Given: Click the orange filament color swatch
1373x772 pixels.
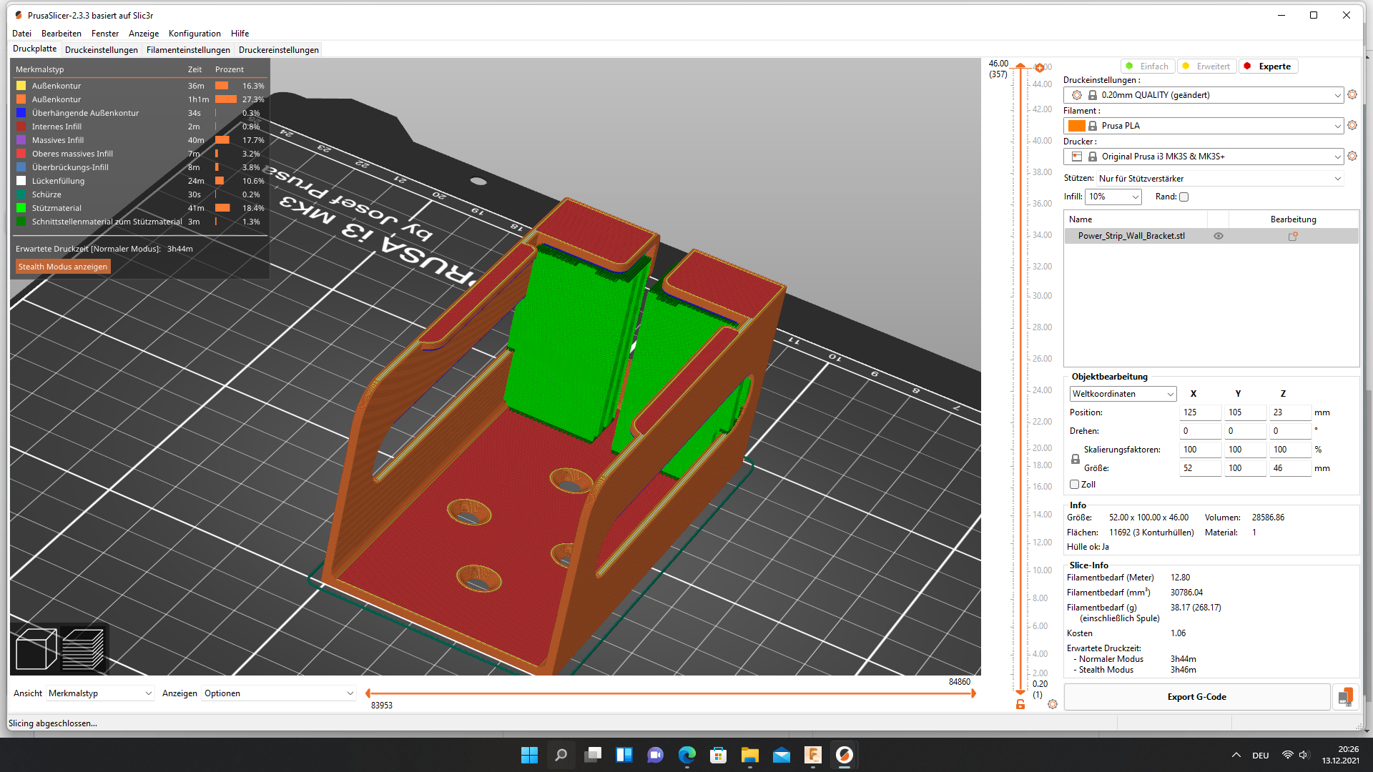Looking at the screenshot, I should click(x=1076, y=126).
